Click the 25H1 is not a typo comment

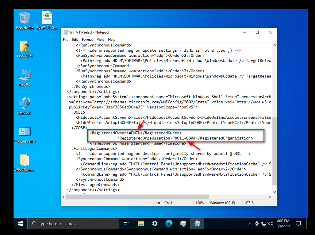tap(159, 50)
